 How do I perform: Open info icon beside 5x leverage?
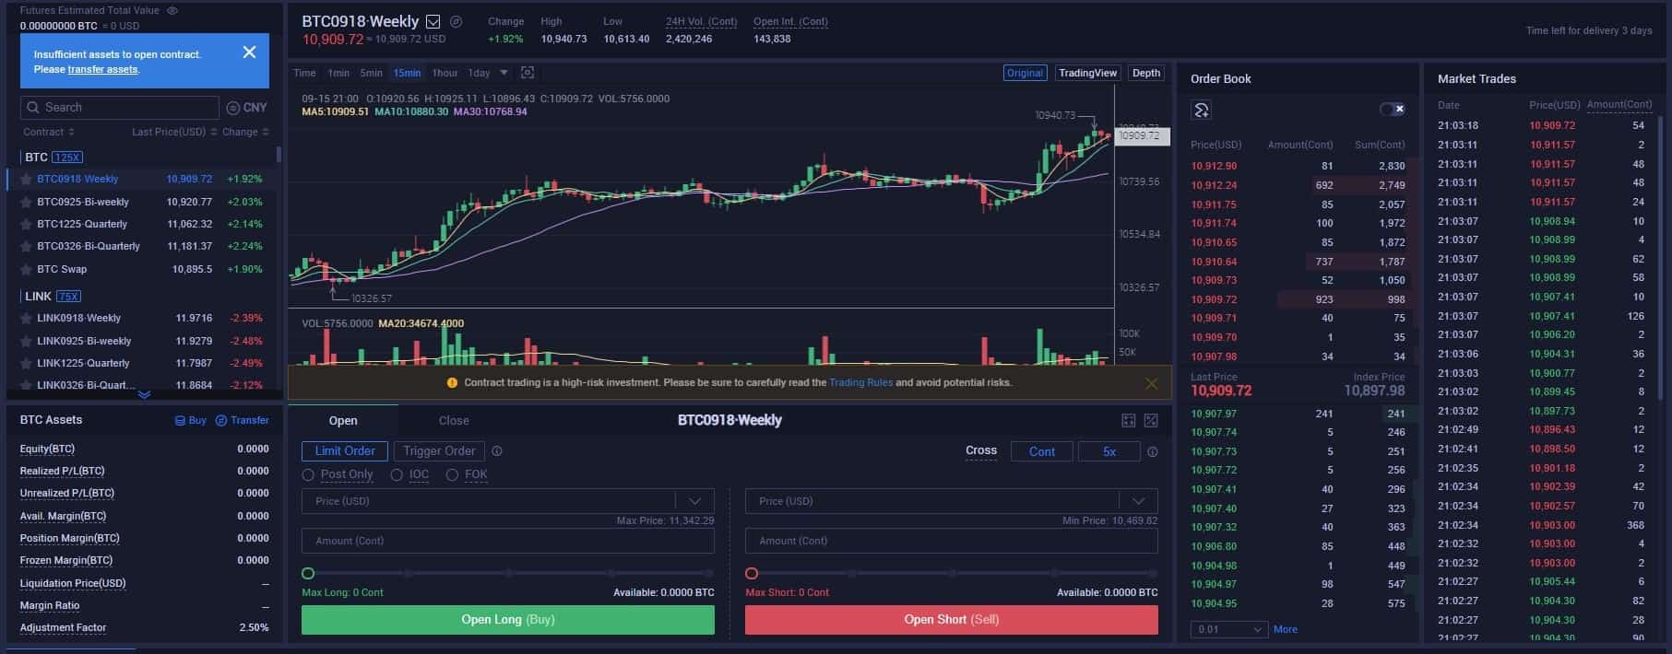coord(1152,452)
